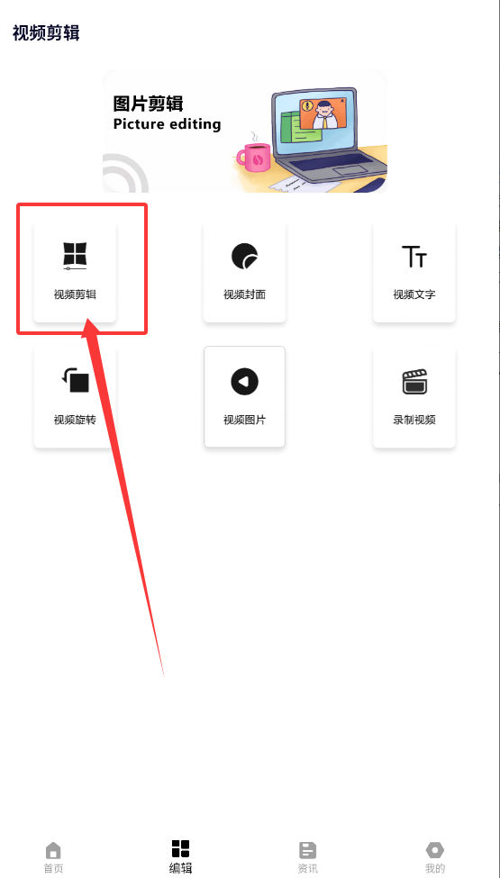Choose the 视频旋转 rotate icon

pyautogui.click(x=75, y=381)
